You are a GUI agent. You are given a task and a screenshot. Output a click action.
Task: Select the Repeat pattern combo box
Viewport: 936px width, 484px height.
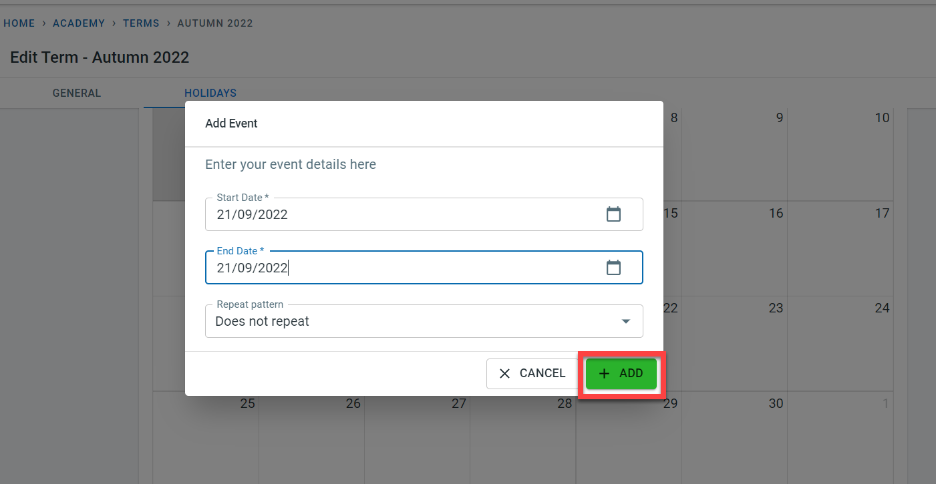414,321
